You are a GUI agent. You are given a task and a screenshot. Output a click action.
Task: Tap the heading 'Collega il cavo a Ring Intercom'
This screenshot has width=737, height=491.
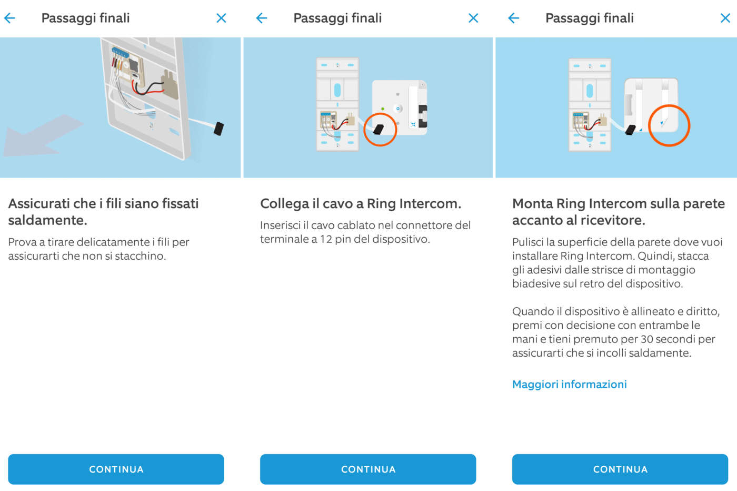[361, 204]
